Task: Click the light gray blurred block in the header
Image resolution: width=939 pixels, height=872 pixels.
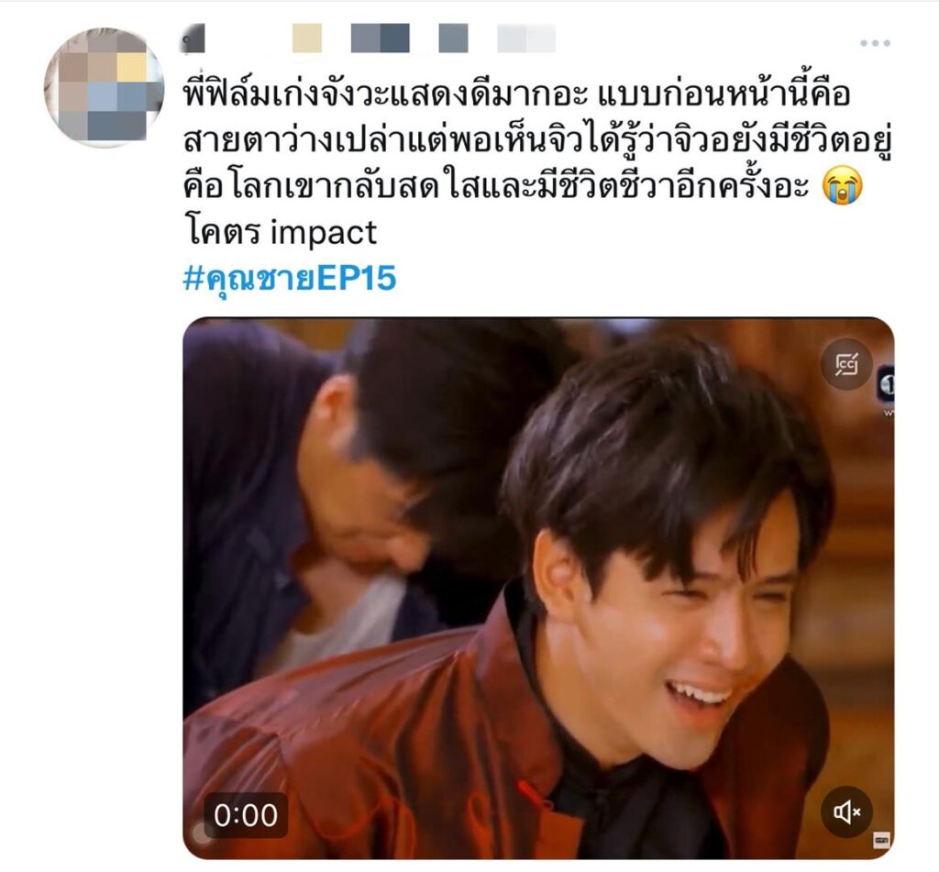Action: tap(526, 39)
